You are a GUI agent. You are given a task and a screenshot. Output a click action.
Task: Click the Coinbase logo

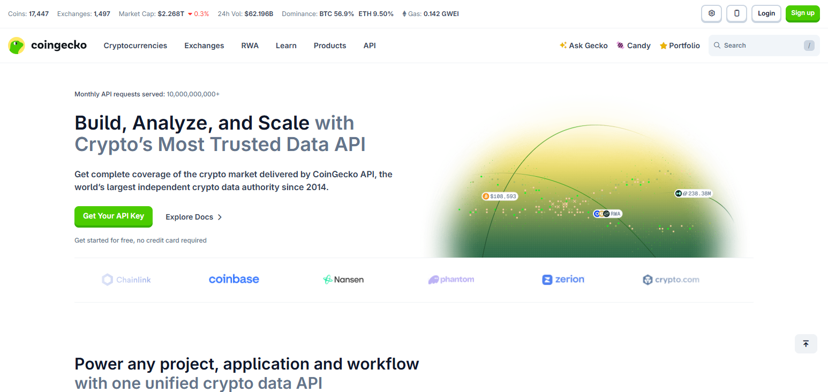pyautogui.click(x=234, y=279)
